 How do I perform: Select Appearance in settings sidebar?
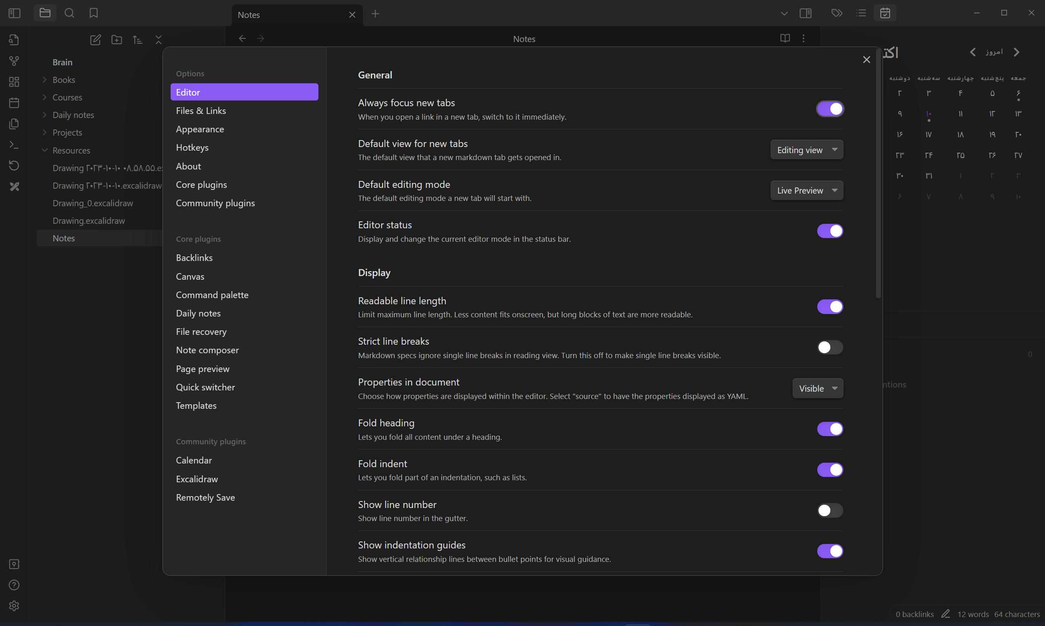[x=200, y=129]
